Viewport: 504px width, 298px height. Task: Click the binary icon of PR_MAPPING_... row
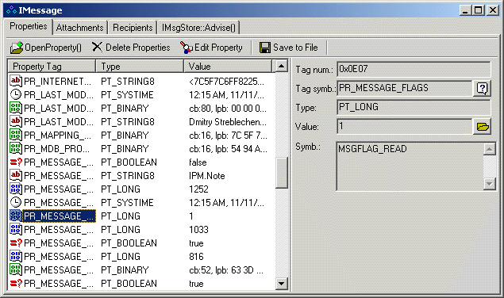[x=16, y=135]
